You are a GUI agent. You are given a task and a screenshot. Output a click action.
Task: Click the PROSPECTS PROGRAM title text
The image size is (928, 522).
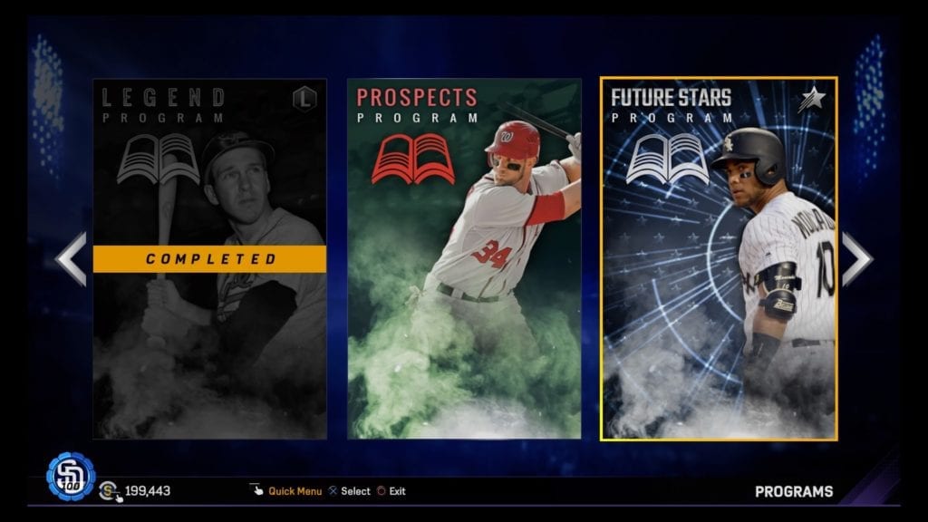[417, 106]
